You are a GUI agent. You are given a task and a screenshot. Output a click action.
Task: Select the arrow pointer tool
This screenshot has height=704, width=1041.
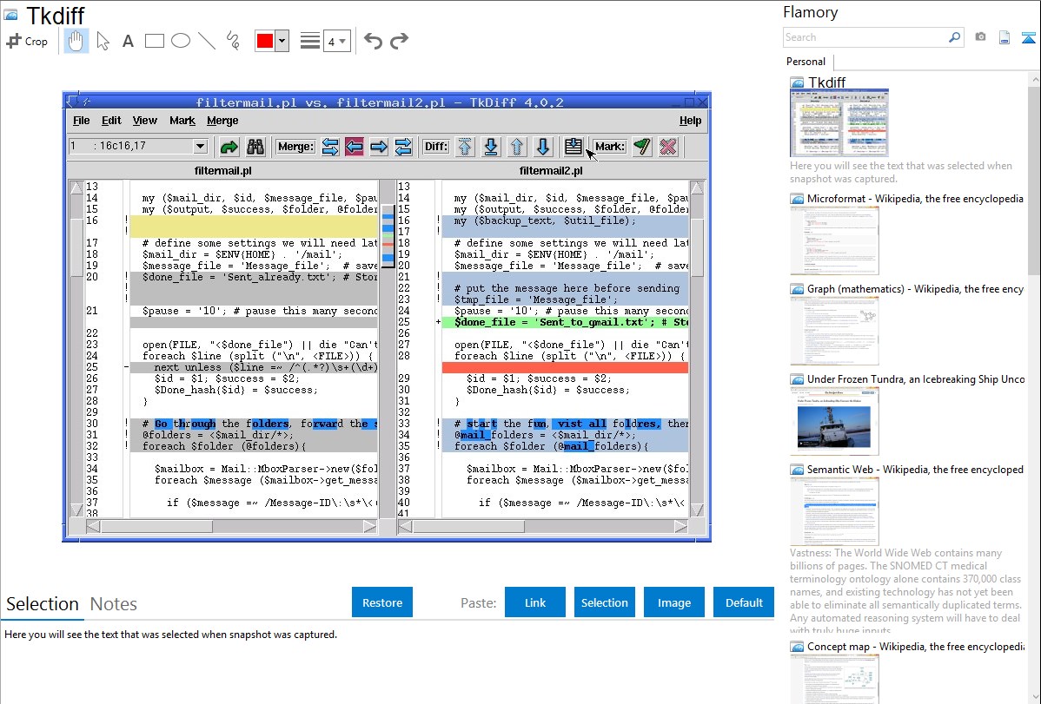pyautogui.click(x=103, y=41)
